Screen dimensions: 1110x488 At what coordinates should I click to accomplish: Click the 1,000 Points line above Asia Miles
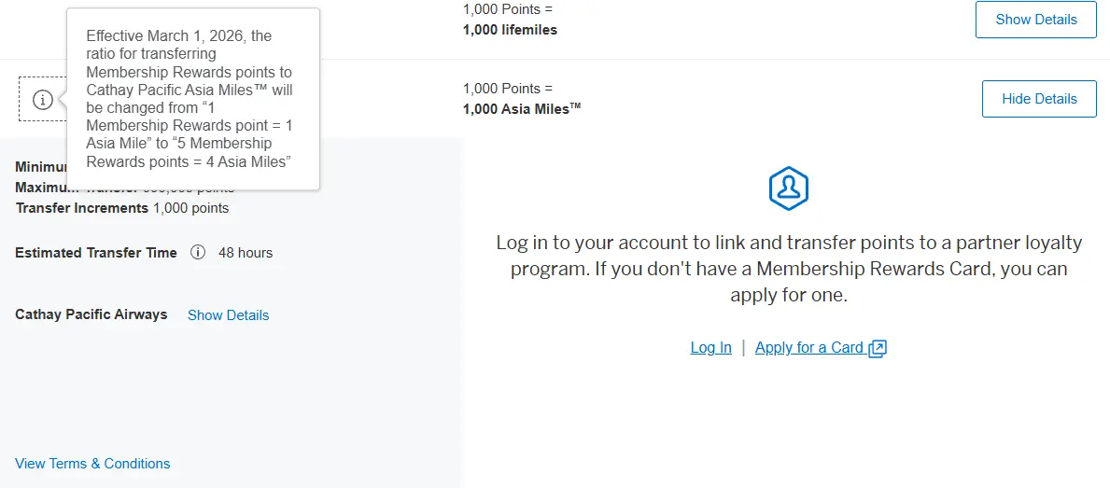pyautogui.click(x=501, y=89)
